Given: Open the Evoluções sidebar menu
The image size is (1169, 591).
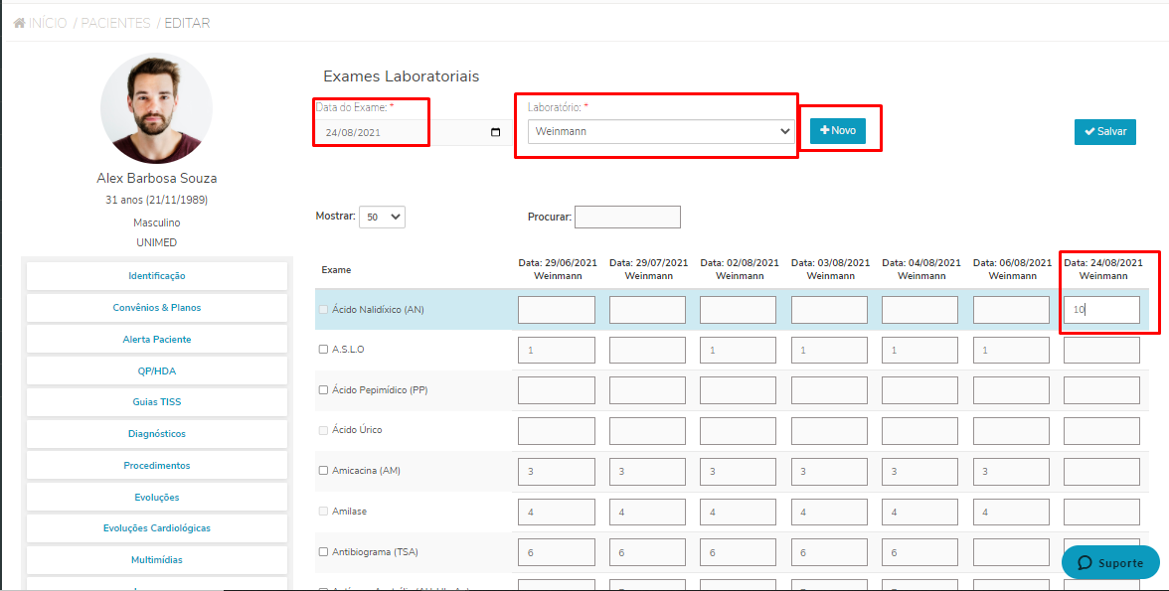Looking at the screenshot, I should (157, 497).
